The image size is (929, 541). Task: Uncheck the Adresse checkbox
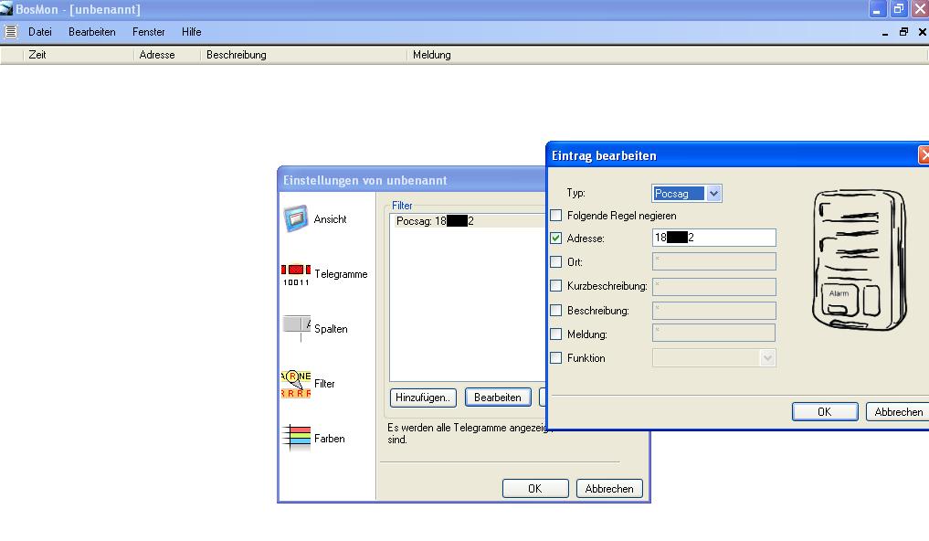click(555, 239)
